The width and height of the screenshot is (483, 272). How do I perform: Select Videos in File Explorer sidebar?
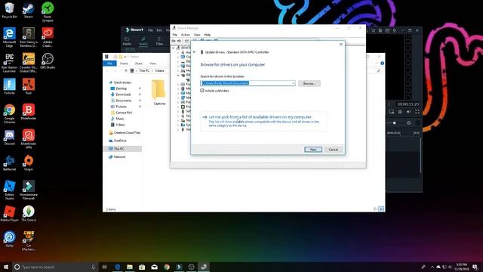120,125
